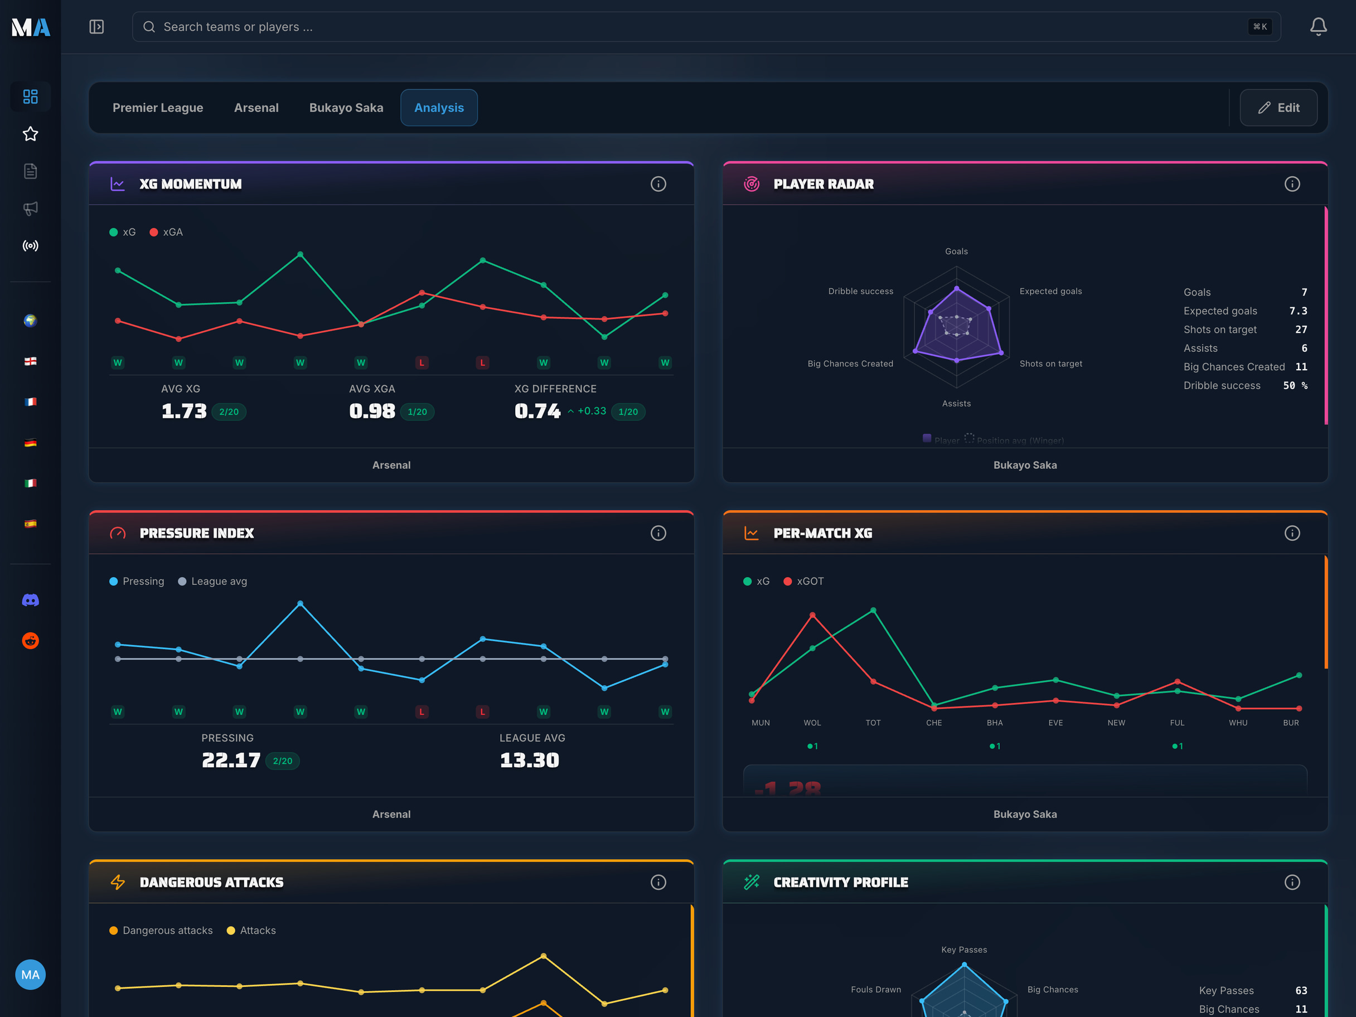The image size is (1356, 1017).
Task: Toggle Dangerous attacks legend item
Action: point(161,931)
